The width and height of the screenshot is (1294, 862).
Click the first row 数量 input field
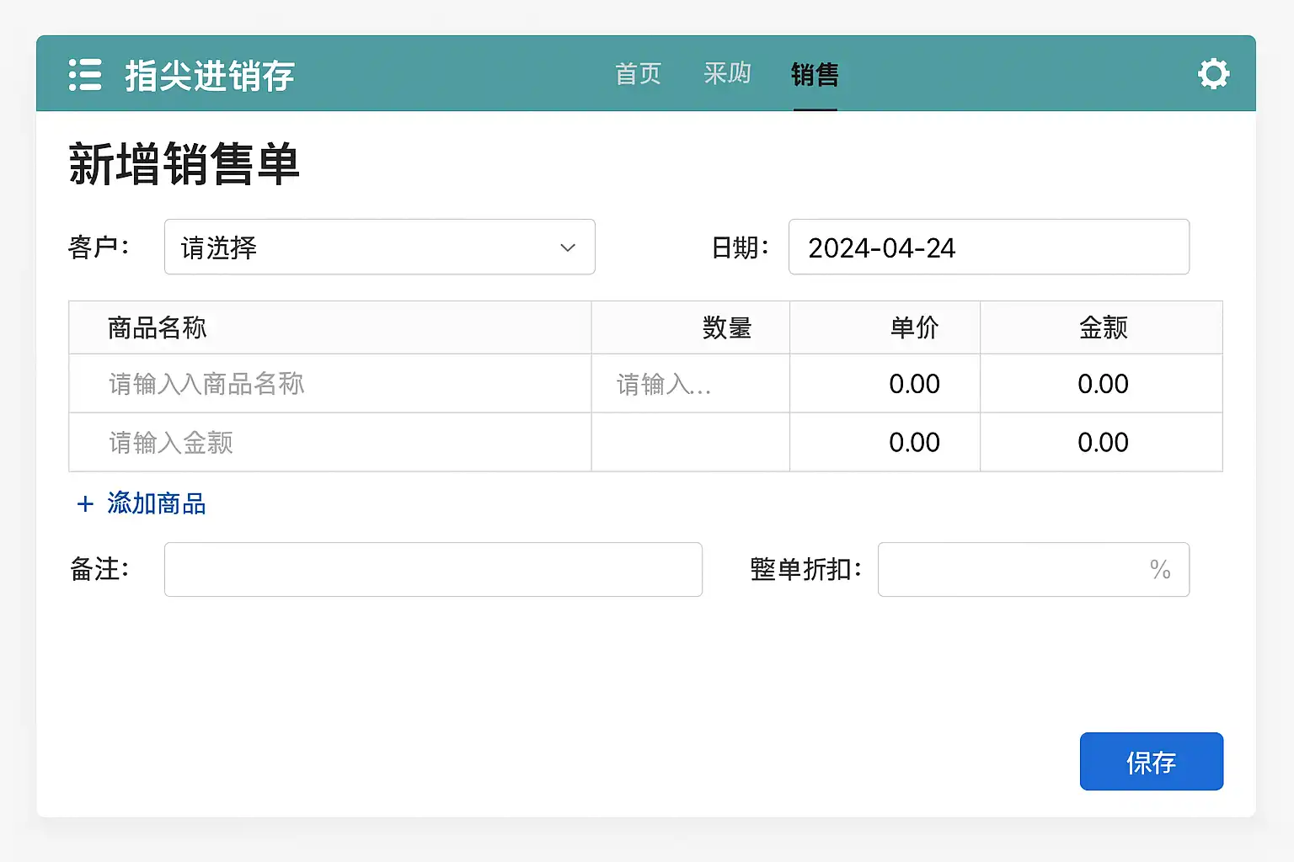[690, 384]
